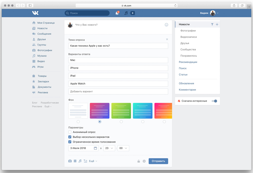This screenshot has width=253, height=173.
Task: Select the purple-pink background radio button
Action: [x=100, y=122]
